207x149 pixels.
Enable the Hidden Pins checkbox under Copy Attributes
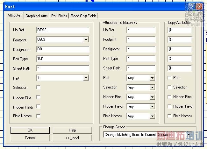click(x=169, y=97)
